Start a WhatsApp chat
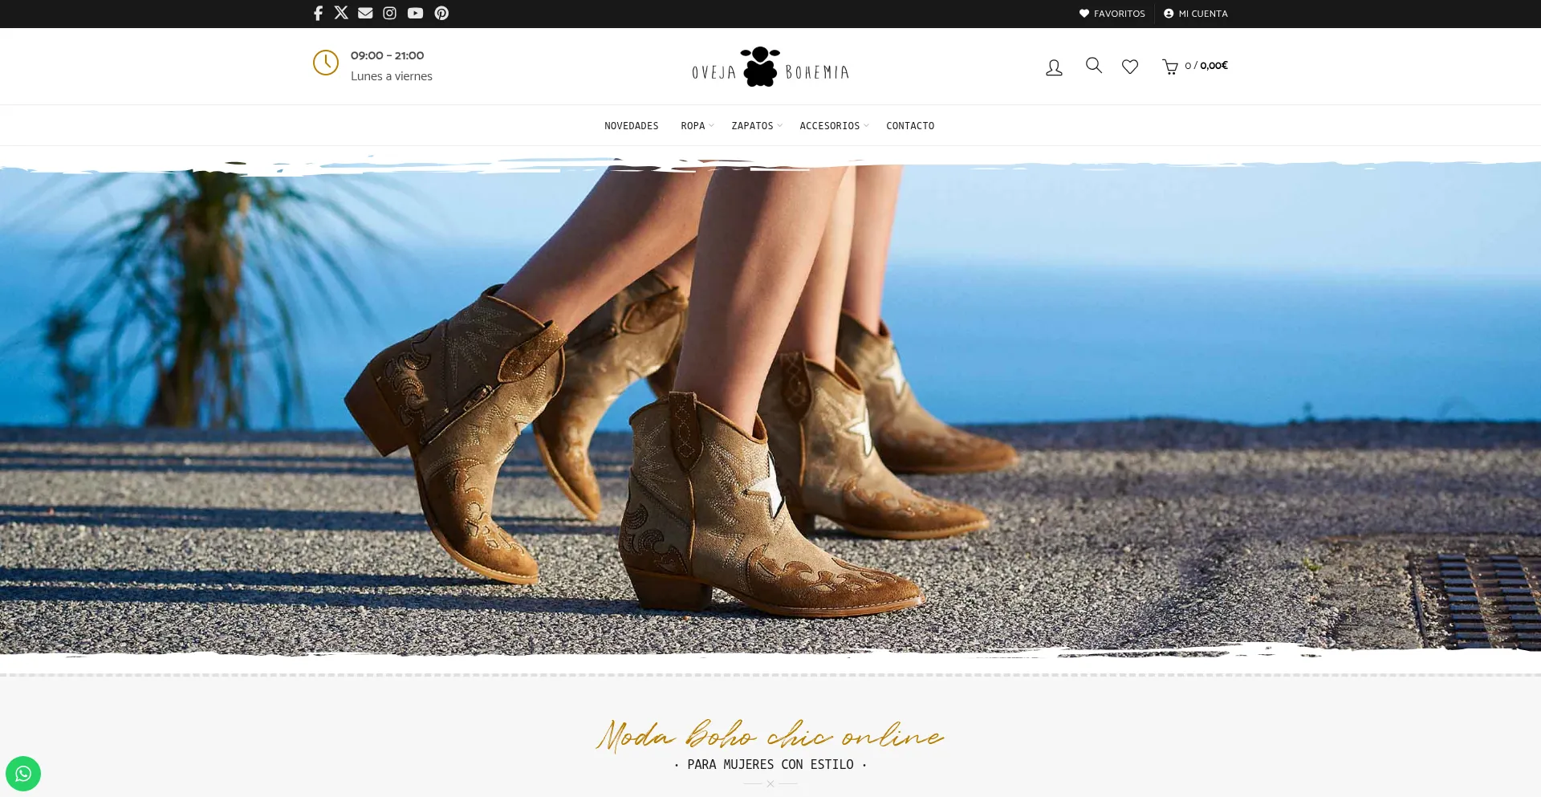The width and height of the screenshot is (1541, 797). pyautogui.click(x=23, y=774)
